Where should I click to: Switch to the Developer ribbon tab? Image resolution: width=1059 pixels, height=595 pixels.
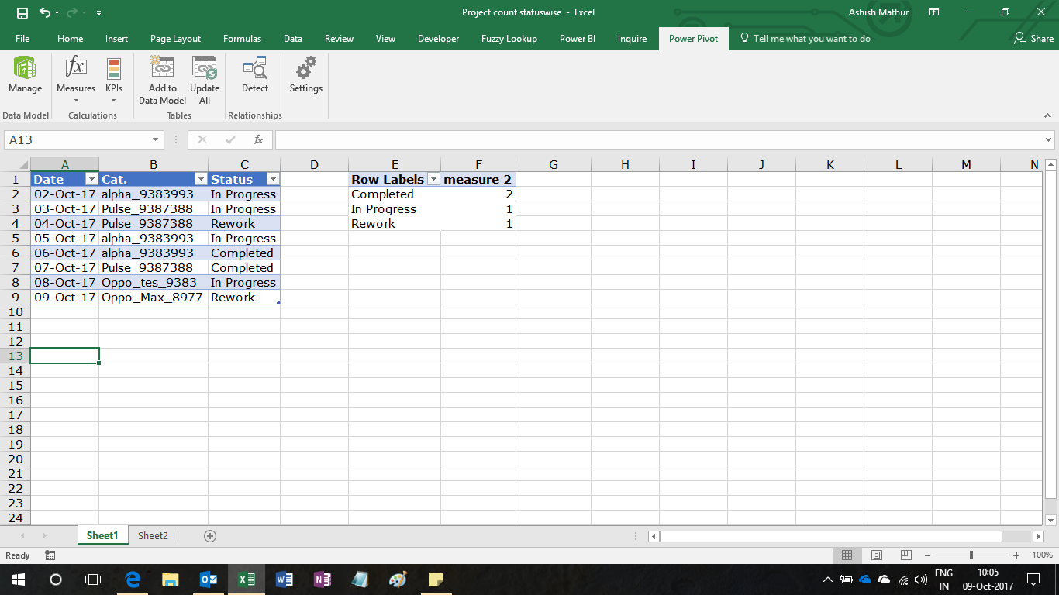point(438,39)
